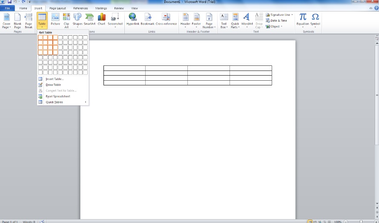Select Draw Table option
Viewport: 379px width, 223px height.
click(53, 85)
